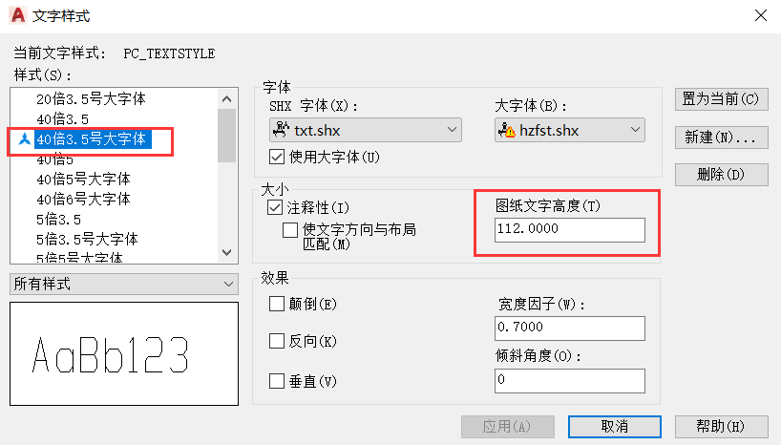Click the AutoCAD logo in title bar
Viewport: 781px width, 445px height.
point(16,14)
